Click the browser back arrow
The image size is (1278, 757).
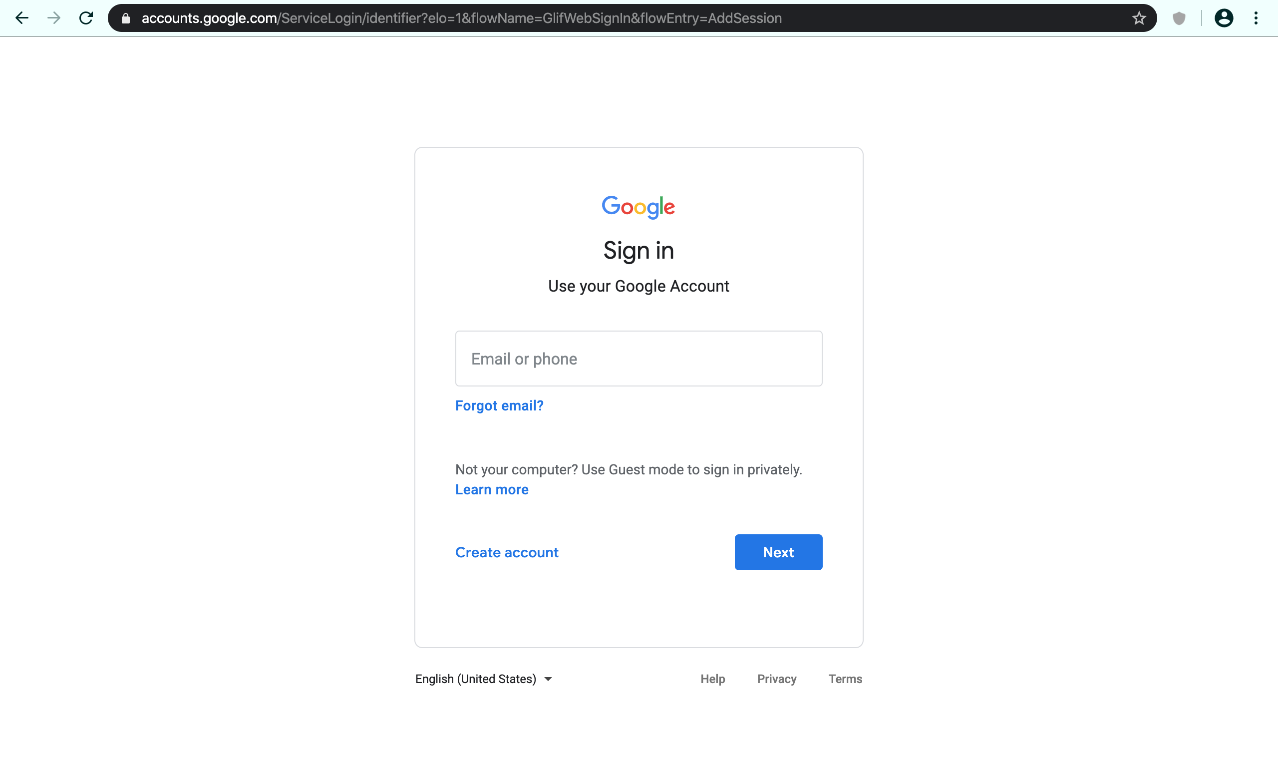point(22,18)
